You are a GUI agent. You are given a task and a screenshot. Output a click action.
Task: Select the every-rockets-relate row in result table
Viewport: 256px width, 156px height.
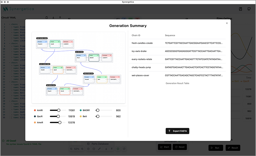point(177,59)
